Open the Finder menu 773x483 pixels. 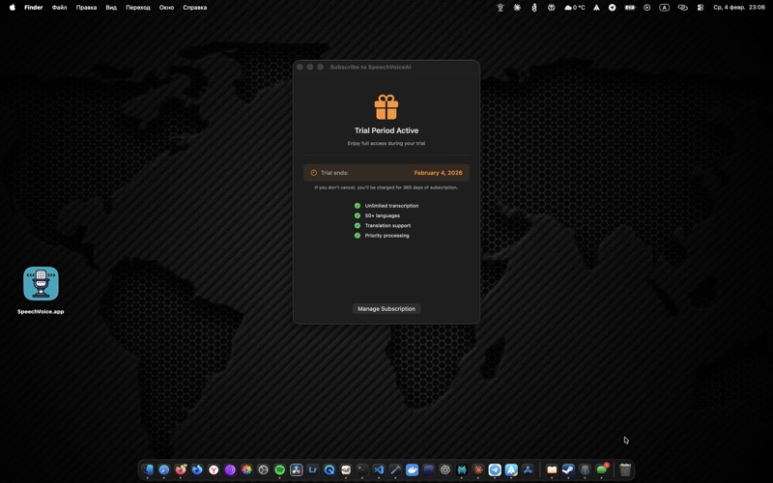click(34, 8)
